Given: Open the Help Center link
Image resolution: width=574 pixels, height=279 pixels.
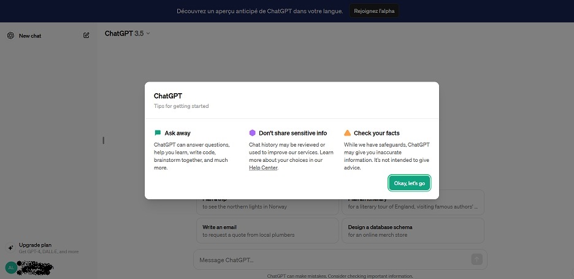Looking at the screenshot, I should point(263,167).
